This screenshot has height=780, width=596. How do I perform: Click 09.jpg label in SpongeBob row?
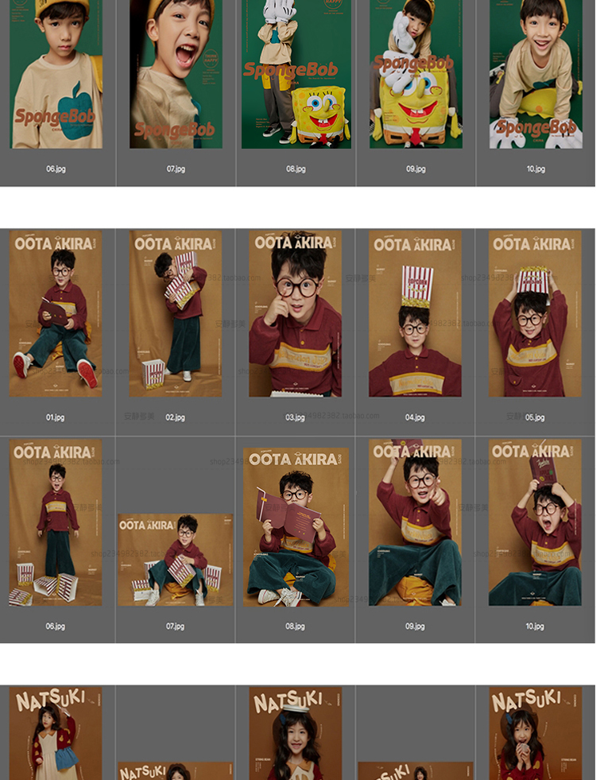pyautogui.click(x=416, y=169)
